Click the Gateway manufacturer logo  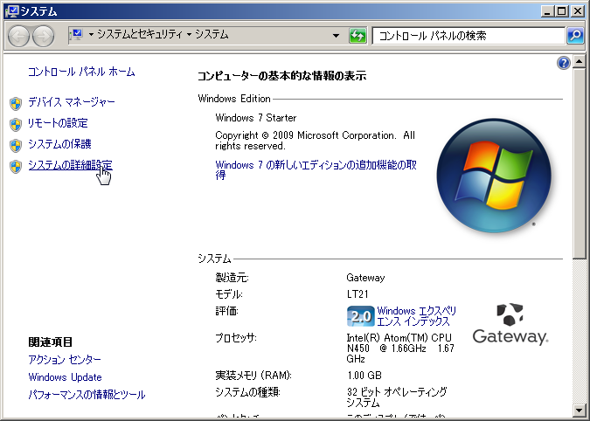[510, 324]
